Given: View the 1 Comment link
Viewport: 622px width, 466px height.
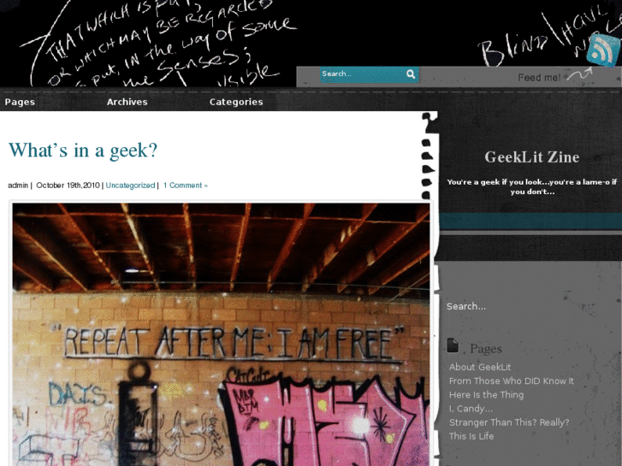Looking at the screenshot, I should pyautogui.click(x=186, y=186).
